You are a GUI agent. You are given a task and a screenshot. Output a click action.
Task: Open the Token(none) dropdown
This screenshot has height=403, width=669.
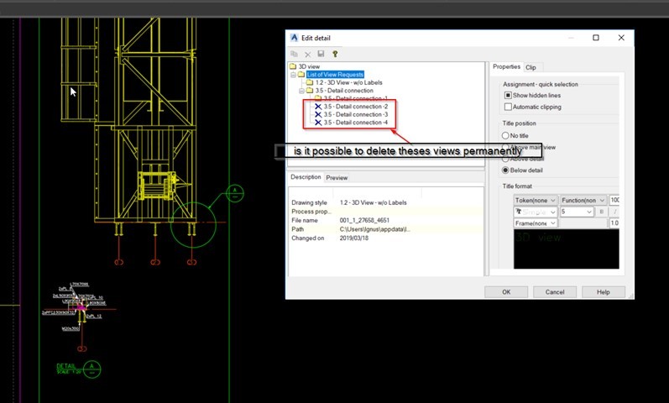(535, 200)
